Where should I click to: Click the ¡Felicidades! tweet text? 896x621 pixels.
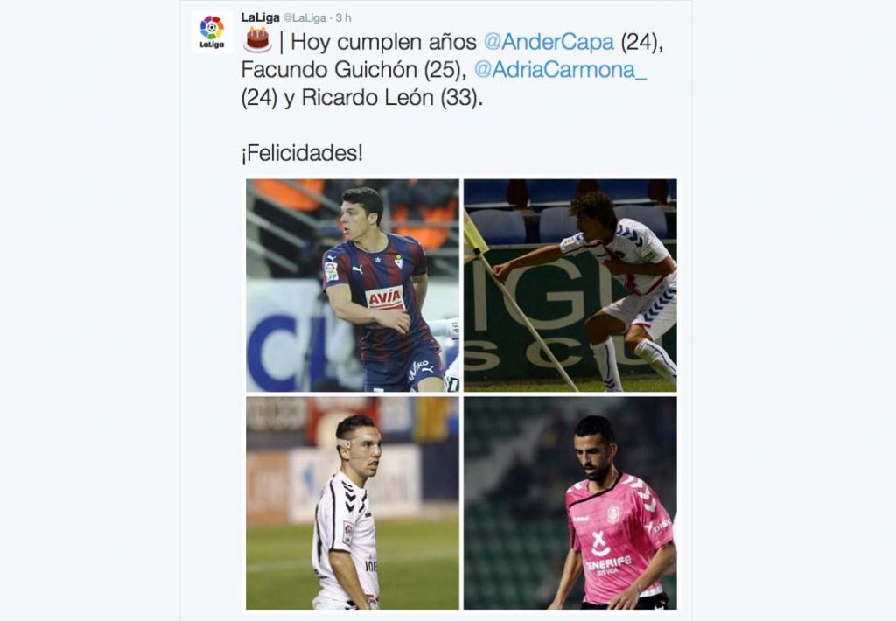pyautogui.click(x=302, y=154)
